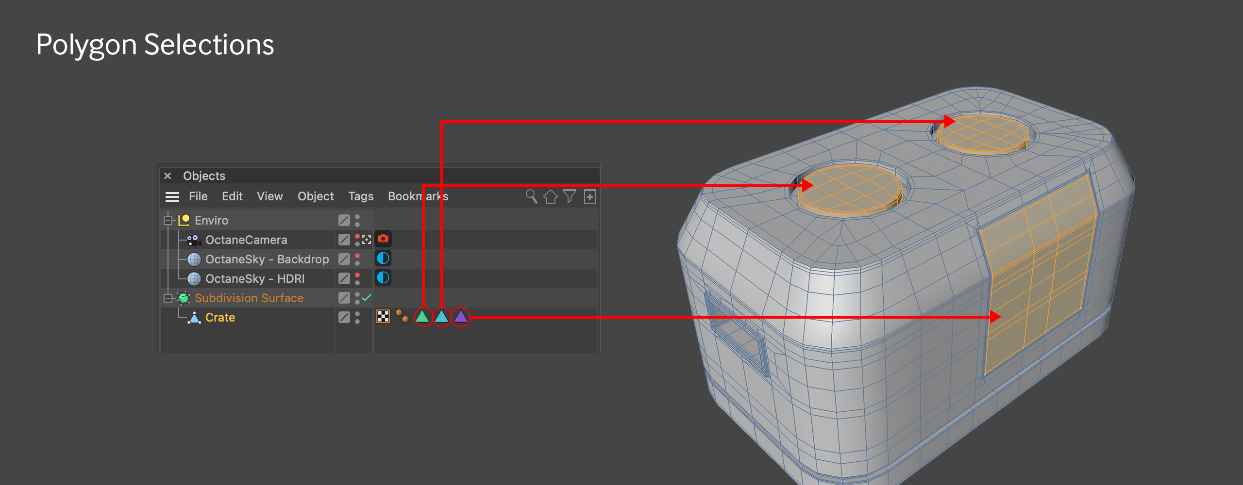Image resolution: width=1243 pixels, height=485 pixels.
Task: Select the green polygon selection tag on Crate
Action: pos(423,317)
